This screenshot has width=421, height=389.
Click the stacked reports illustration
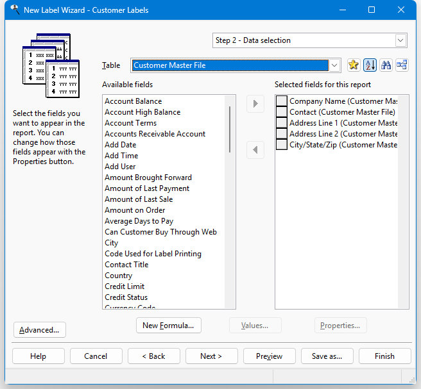51,65
